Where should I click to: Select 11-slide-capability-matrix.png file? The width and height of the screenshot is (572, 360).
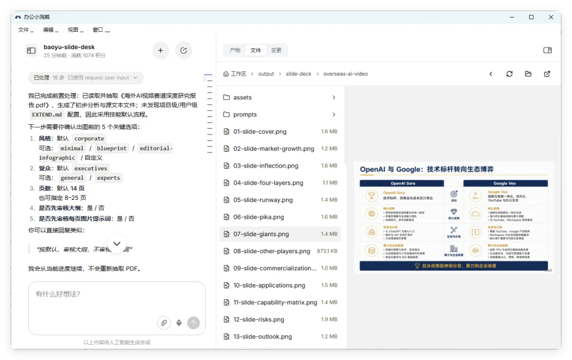tap(280, 302)
